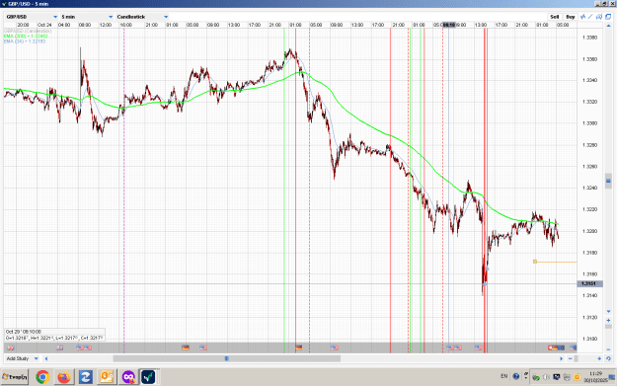Screen dimensions: 617x386
Task: Click the price axis scroll-up arrow
Action: 608,26
